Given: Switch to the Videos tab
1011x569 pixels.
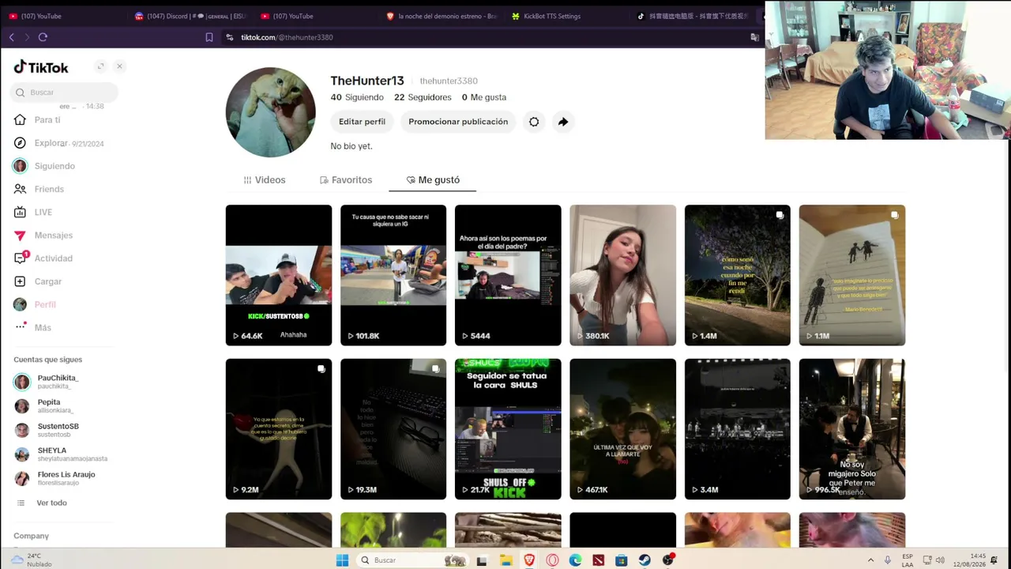Looking at the screenshot, I should pos(265,180).
